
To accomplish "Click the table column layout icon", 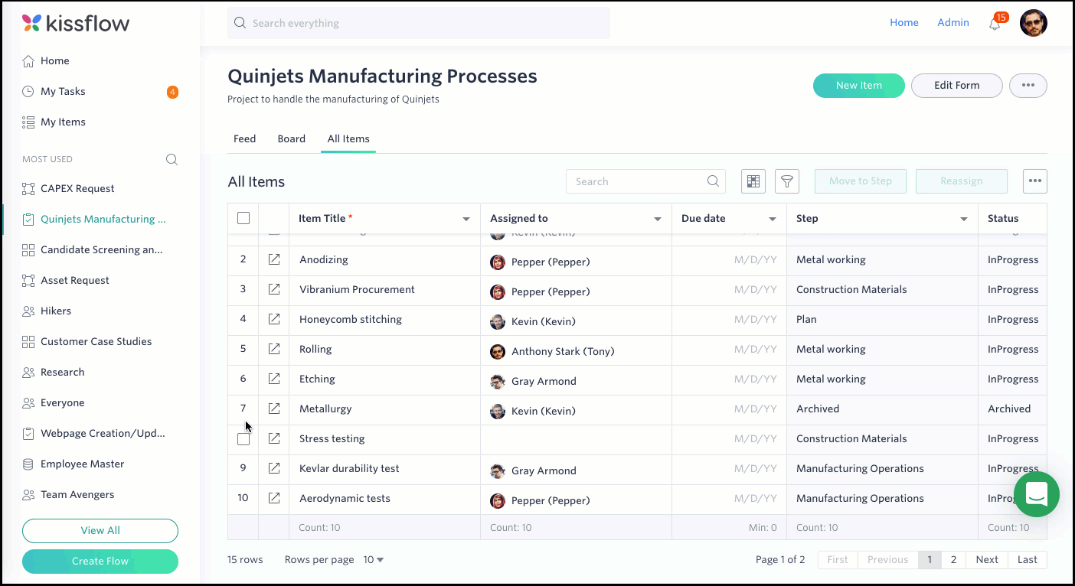I will tap(753, 181).
